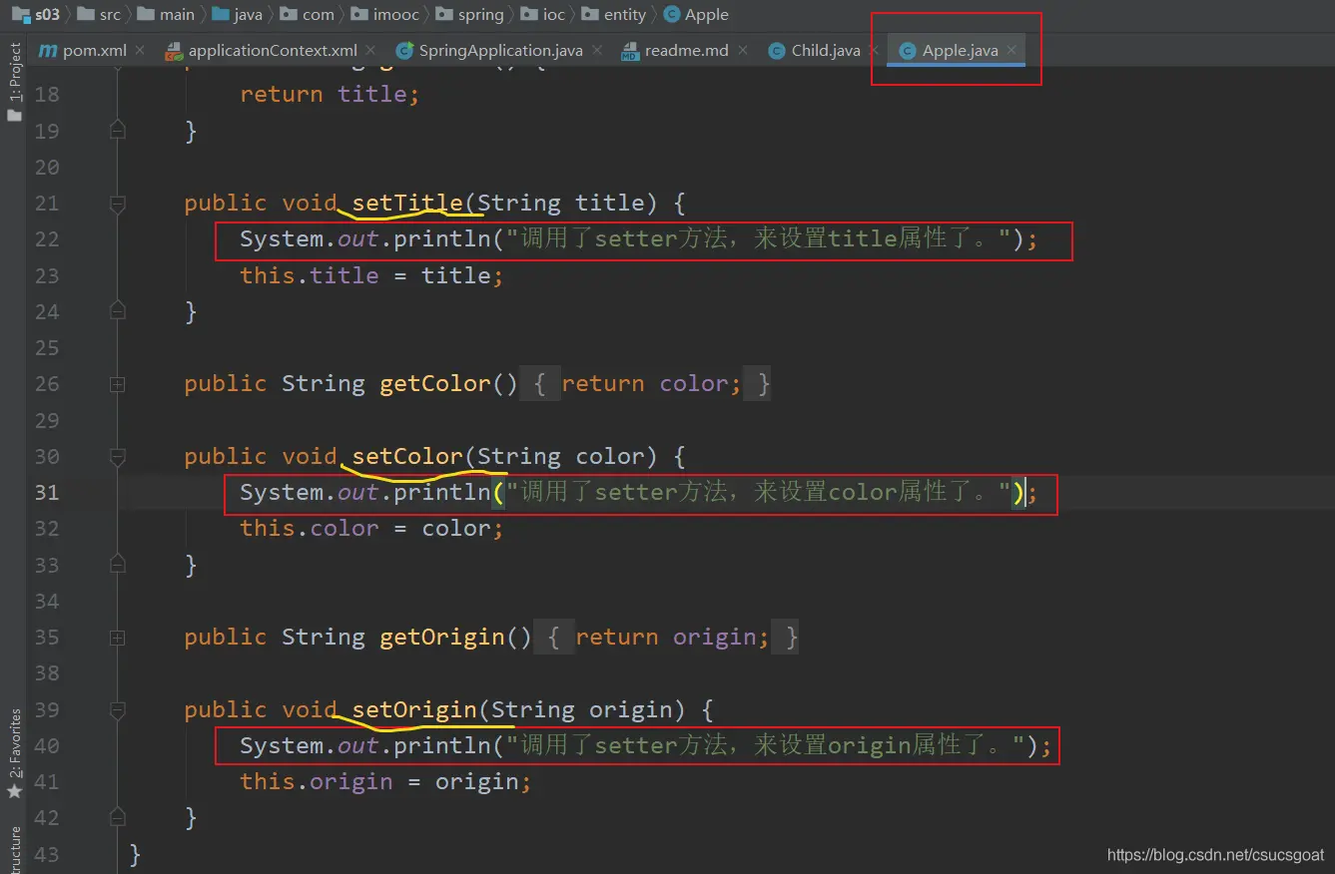
Task: Click line number 31 in the gutter
Action: (x=47, y=493)
